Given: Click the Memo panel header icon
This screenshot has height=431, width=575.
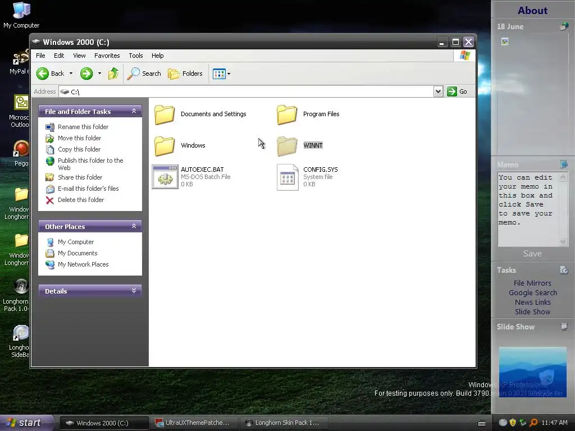Looking at the screenshot, I should click(564, 164).
